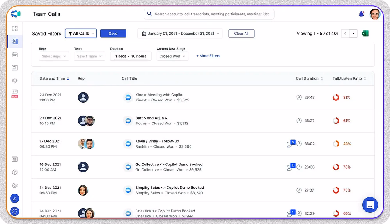Open the settings gear in sidebar
This screenshot has height=224, width=390.
[x=15, y=185]
